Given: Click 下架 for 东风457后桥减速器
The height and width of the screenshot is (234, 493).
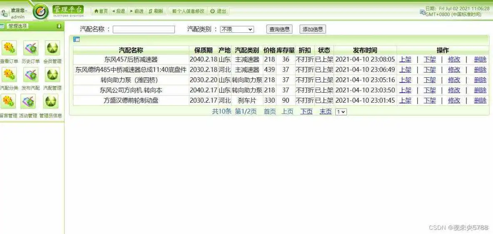Looking at the screenshot, I should click(x=429, y=59).
